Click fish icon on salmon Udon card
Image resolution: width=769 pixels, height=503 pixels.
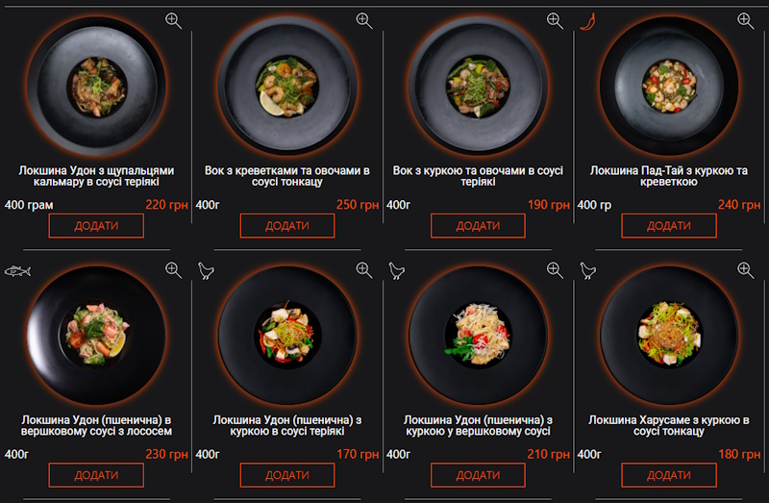point(17,271)
